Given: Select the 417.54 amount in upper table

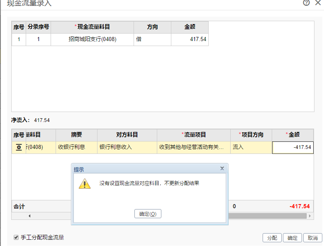Looking at the screenshot, I should click(190, 39).
